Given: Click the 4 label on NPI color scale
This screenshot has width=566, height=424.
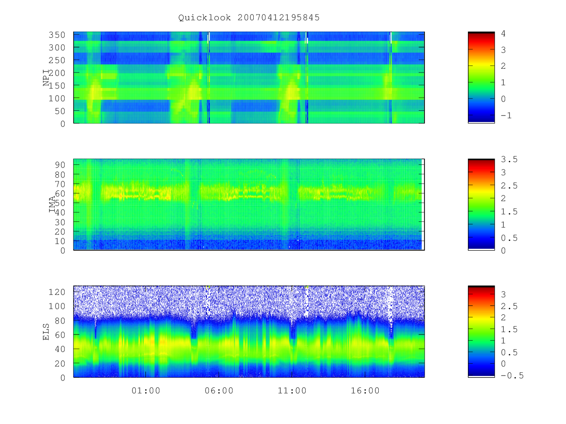Looking at the screenshot, I should tap(503, 33).
